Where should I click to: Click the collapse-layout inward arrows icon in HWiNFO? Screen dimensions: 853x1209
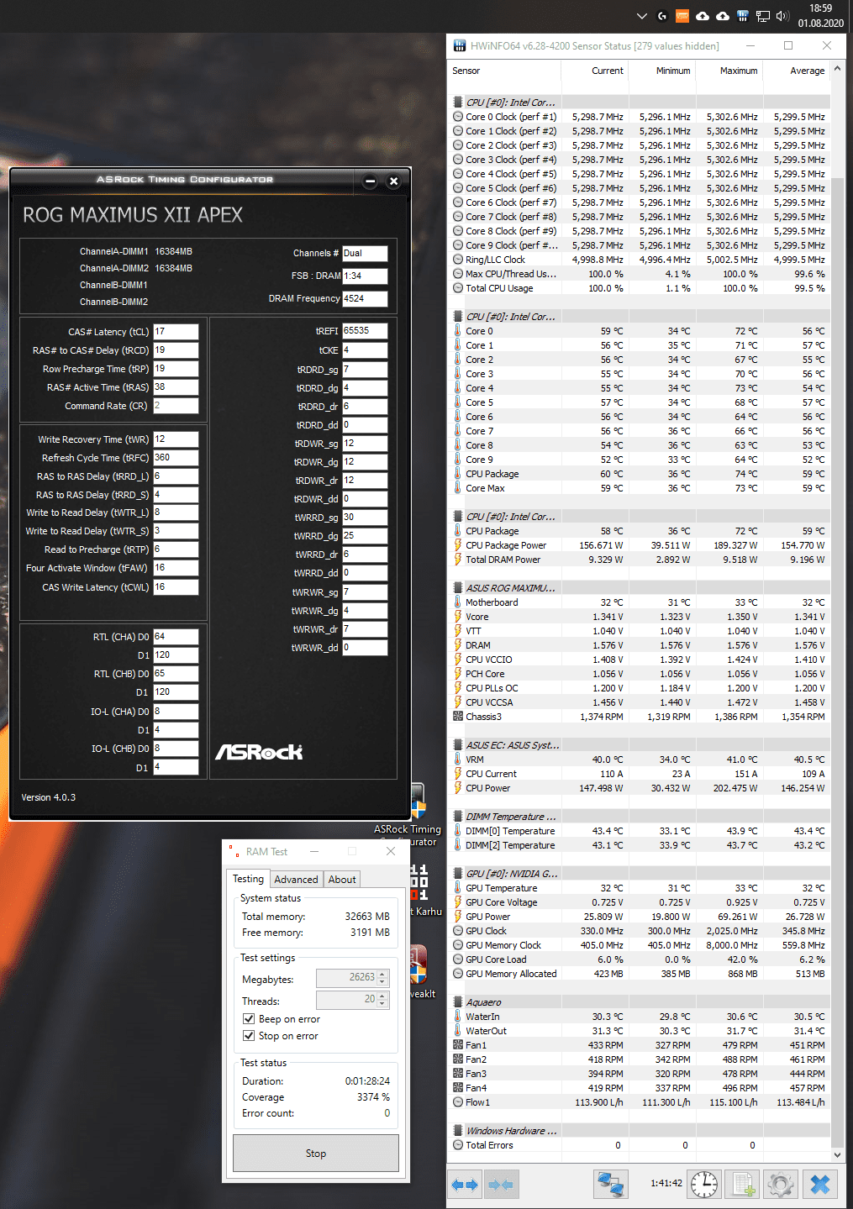point(501,1185)
